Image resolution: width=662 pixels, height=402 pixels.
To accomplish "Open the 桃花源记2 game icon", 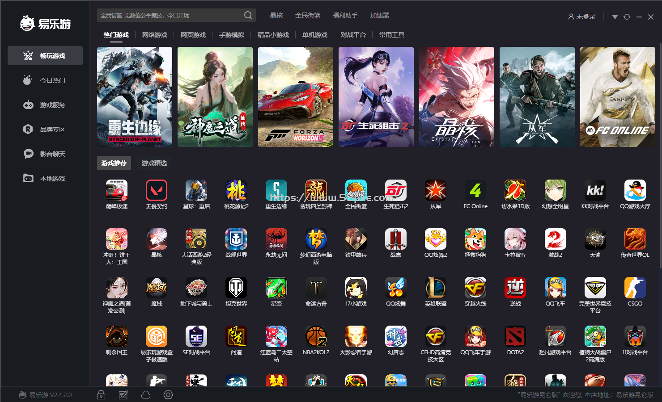I will [236, 190].
